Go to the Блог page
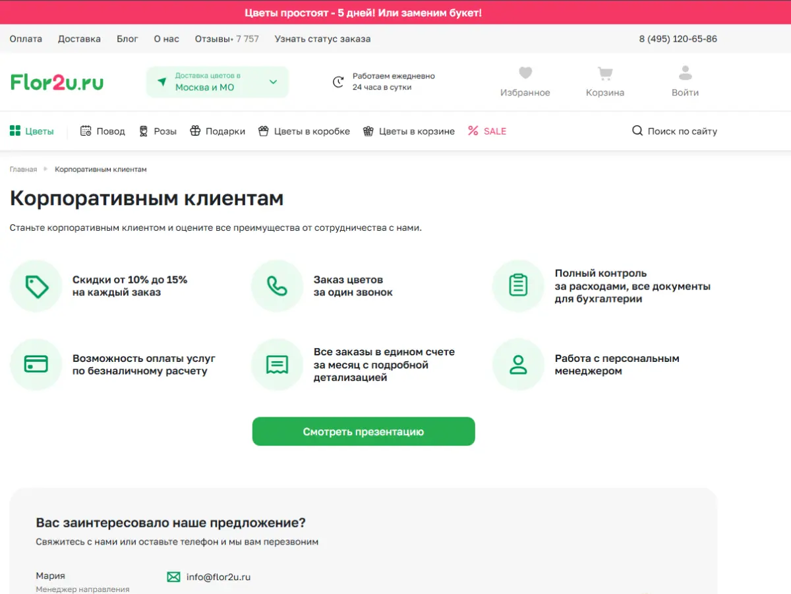 click(127, 39)
